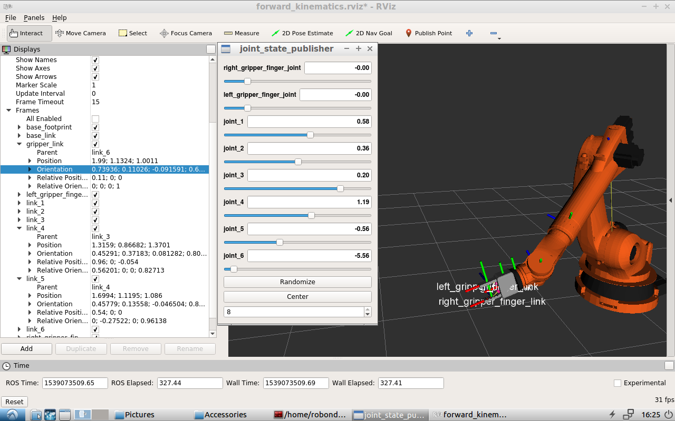Uncheck the gripper_link frame checkbox
The width and height of the screenshot is (675, 421).
point(95,144)
